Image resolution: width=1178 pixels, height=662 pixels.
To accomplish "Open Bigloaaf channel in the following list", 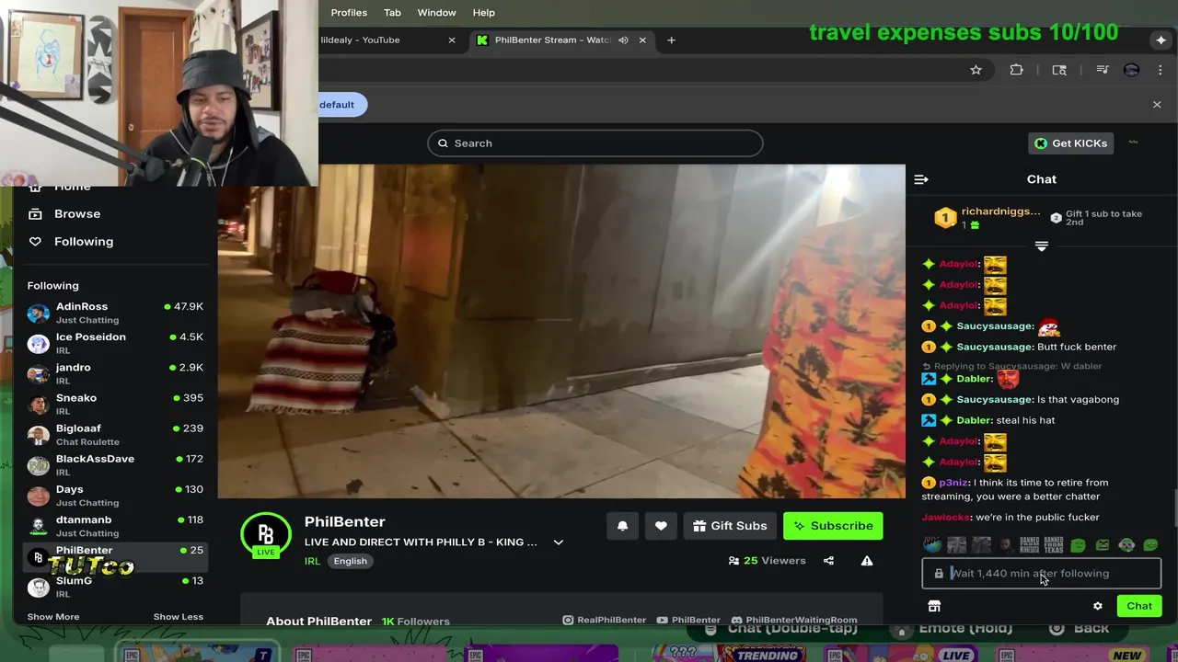I will point(115,434).
